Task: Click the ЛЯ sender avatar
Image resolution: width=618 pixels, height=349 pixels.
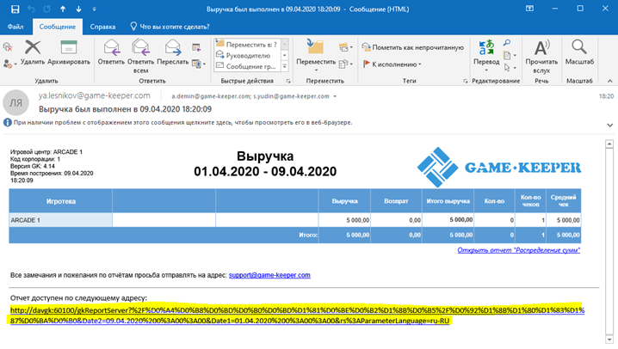Action: [15, 102]
